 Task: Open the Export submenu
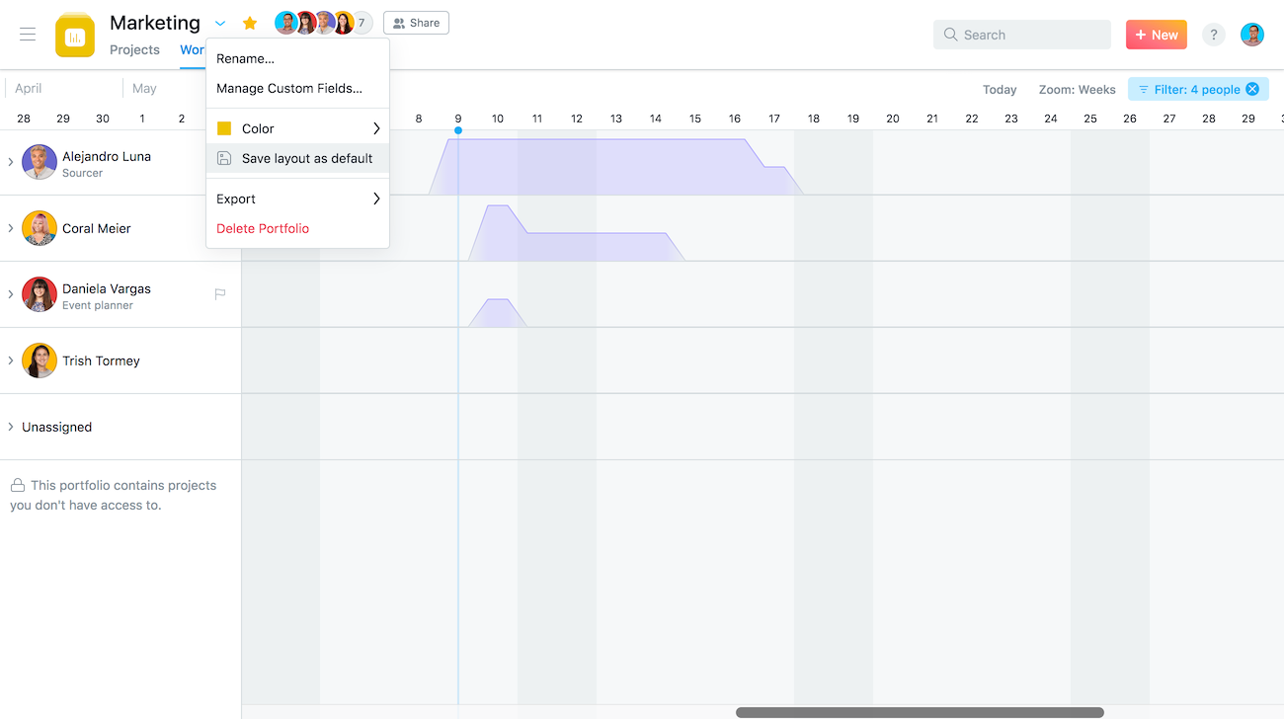[x=297, y=199]
